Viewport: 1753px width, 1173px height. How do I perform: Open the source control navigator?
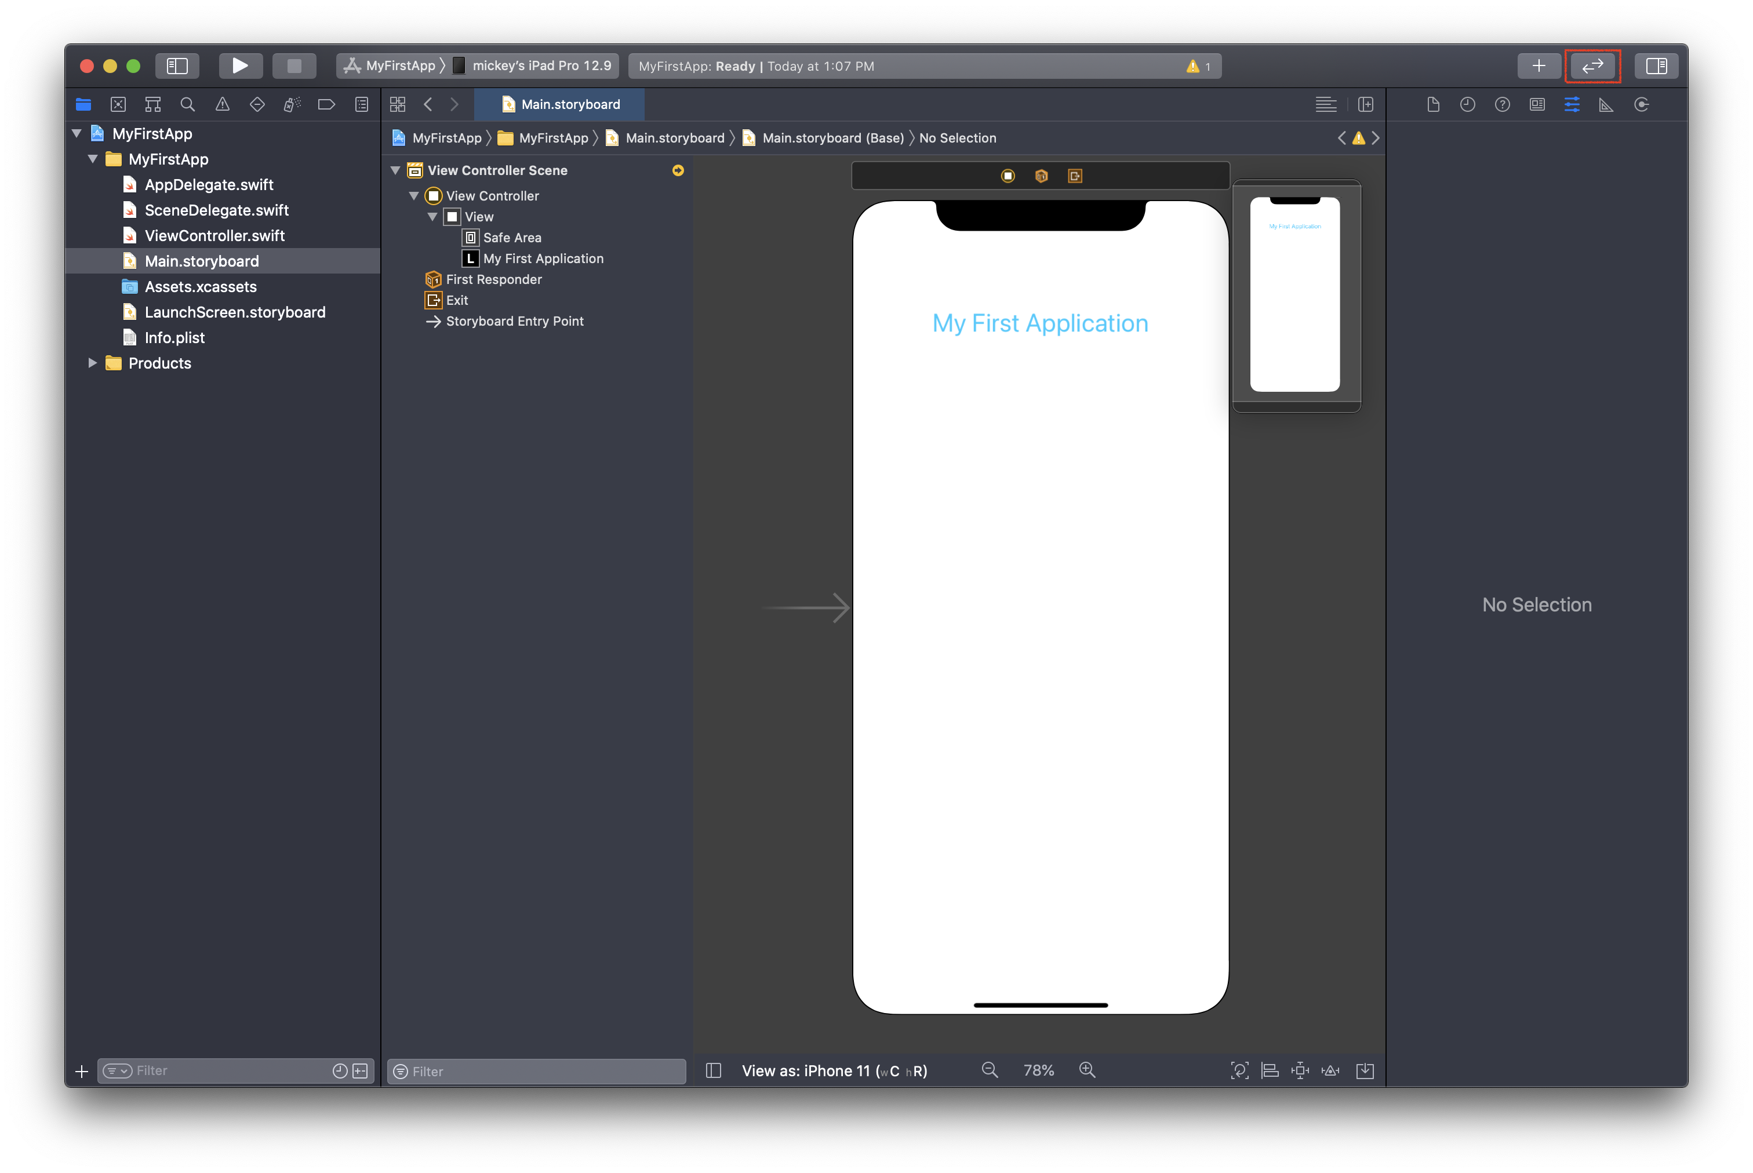[x=118, y=104]
